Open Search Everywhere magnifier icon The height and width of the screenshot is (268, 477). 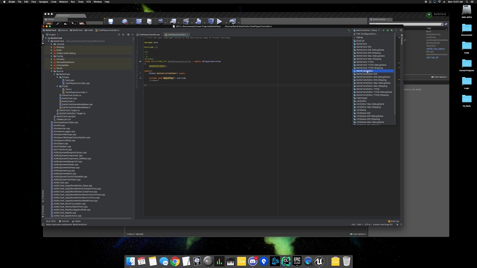(x=401, y=30)
